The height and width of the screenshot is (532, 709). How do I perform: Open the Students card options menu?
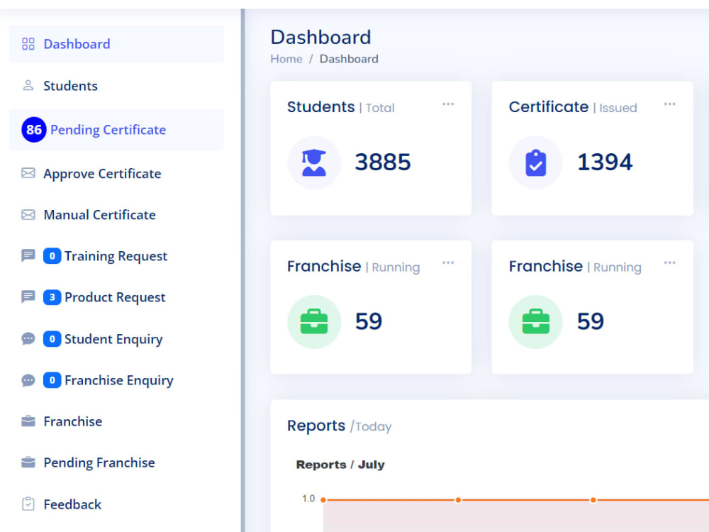[x=448, y=104]
